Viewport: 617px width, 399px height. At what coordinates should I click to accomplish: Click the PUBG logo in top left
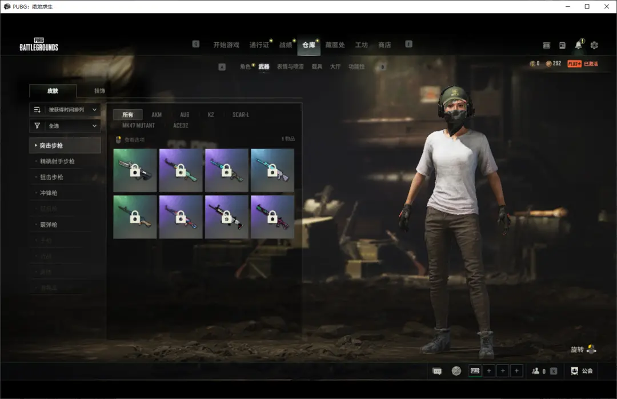pyautogui.click(x=39, y=45)
